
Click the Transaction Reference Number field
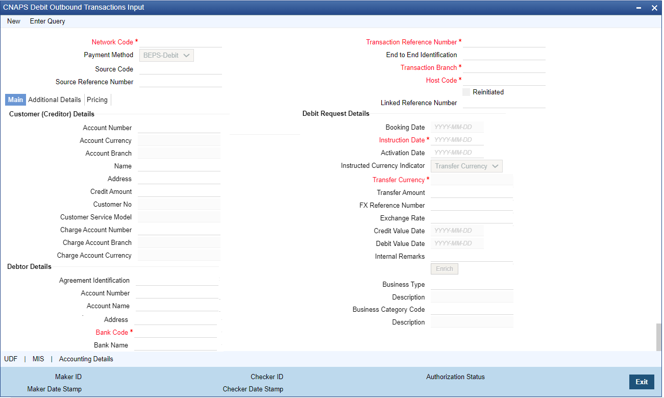tap(504, 42)
